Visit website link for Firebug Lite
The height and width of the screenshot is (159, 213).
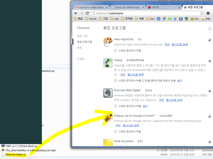click(131, 126)
